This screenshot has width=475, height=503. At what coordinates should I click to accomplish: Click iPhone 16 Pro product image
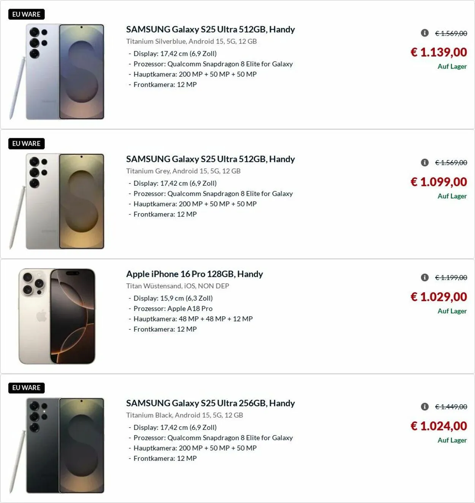[57, 316]
